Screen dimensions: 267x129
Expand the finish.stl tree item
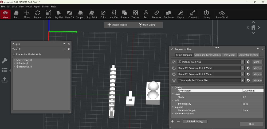(x=14, y=63)
